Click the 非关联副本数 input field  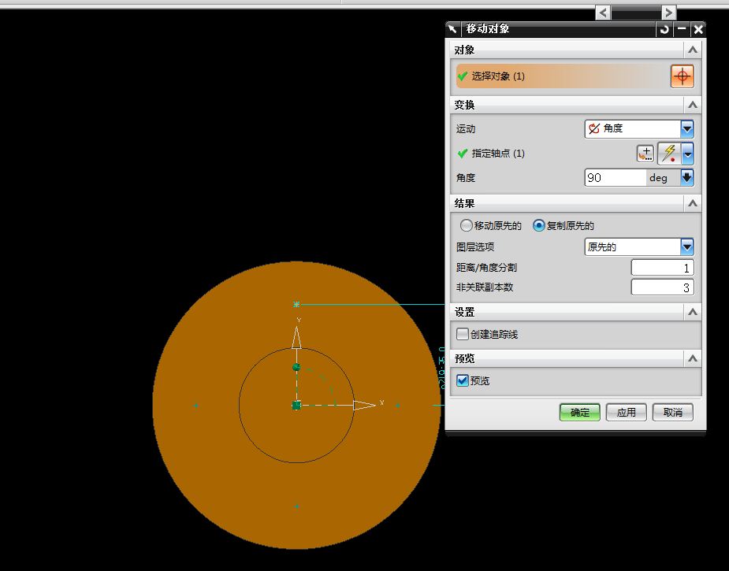pos(662,287)
